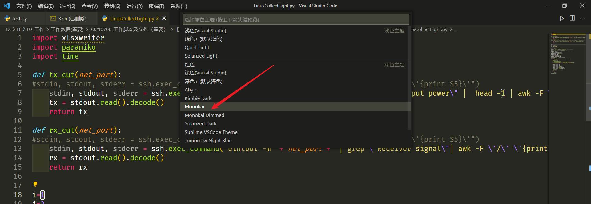Select Sublime VSCode Theme
The width and height of the screenshot is (591, 204).
pyautogui.click(x=295, y=132)
